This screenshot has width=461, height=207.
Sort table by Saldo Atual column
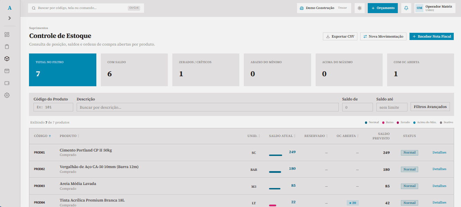282,136
